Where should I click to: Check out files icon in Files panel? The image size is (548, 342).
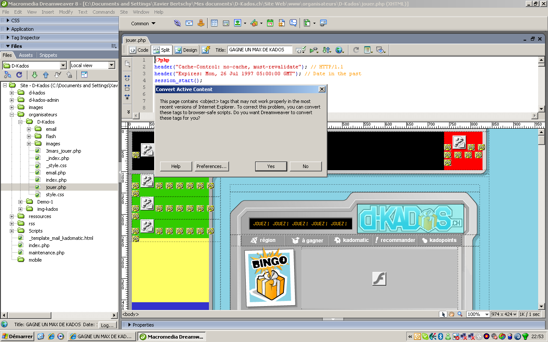coord(58,75)
